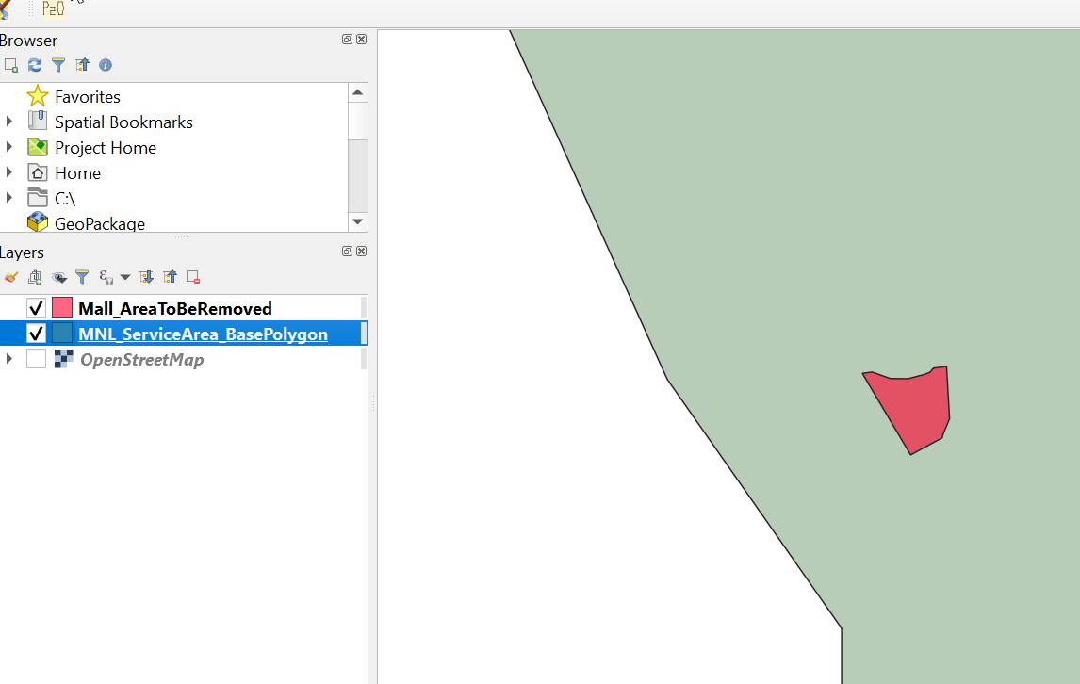The width and height of the screenshot is (1080, 684).
Task: Toggle Browser properties info widget
Action: pos(106,65)
